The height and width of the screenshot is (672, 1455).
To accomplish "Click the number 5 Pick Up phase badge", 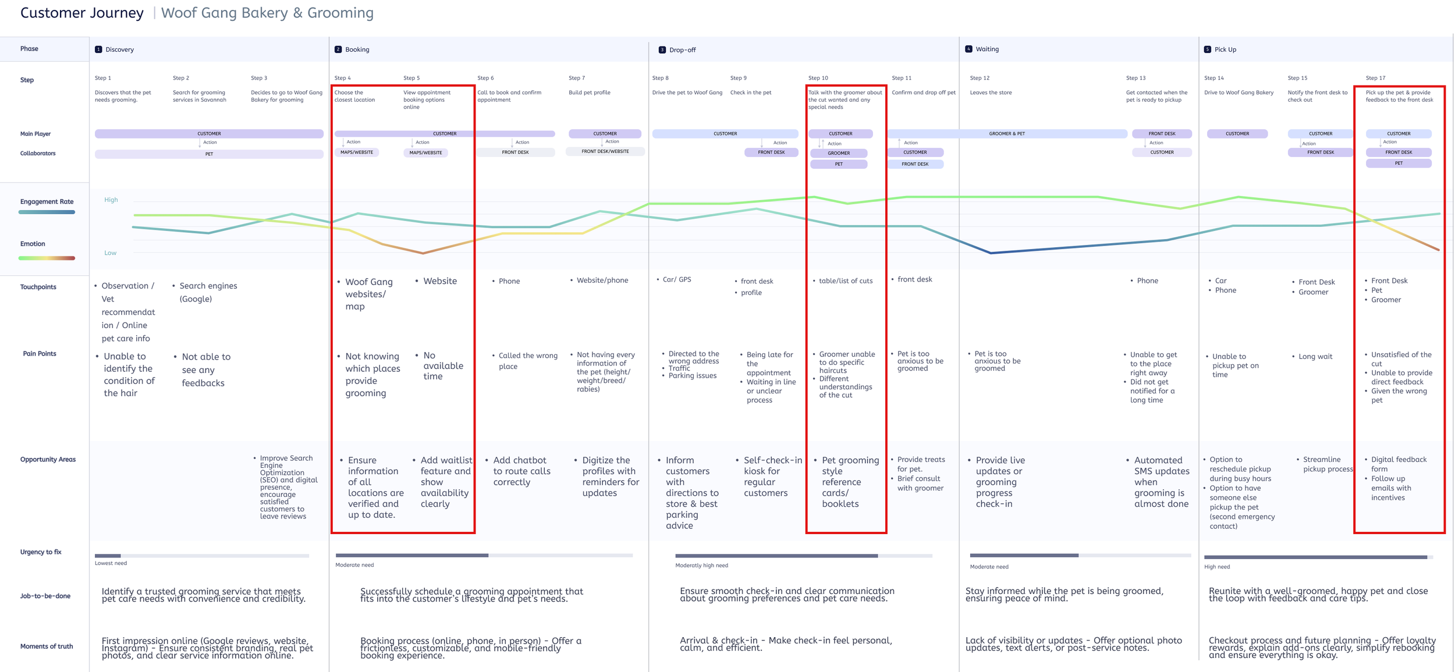I will (1208, 49).
